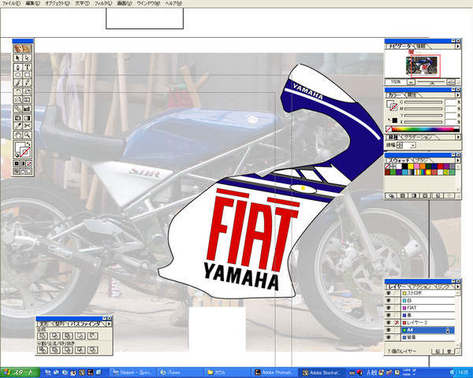Select the Rectangle tool

27,75
